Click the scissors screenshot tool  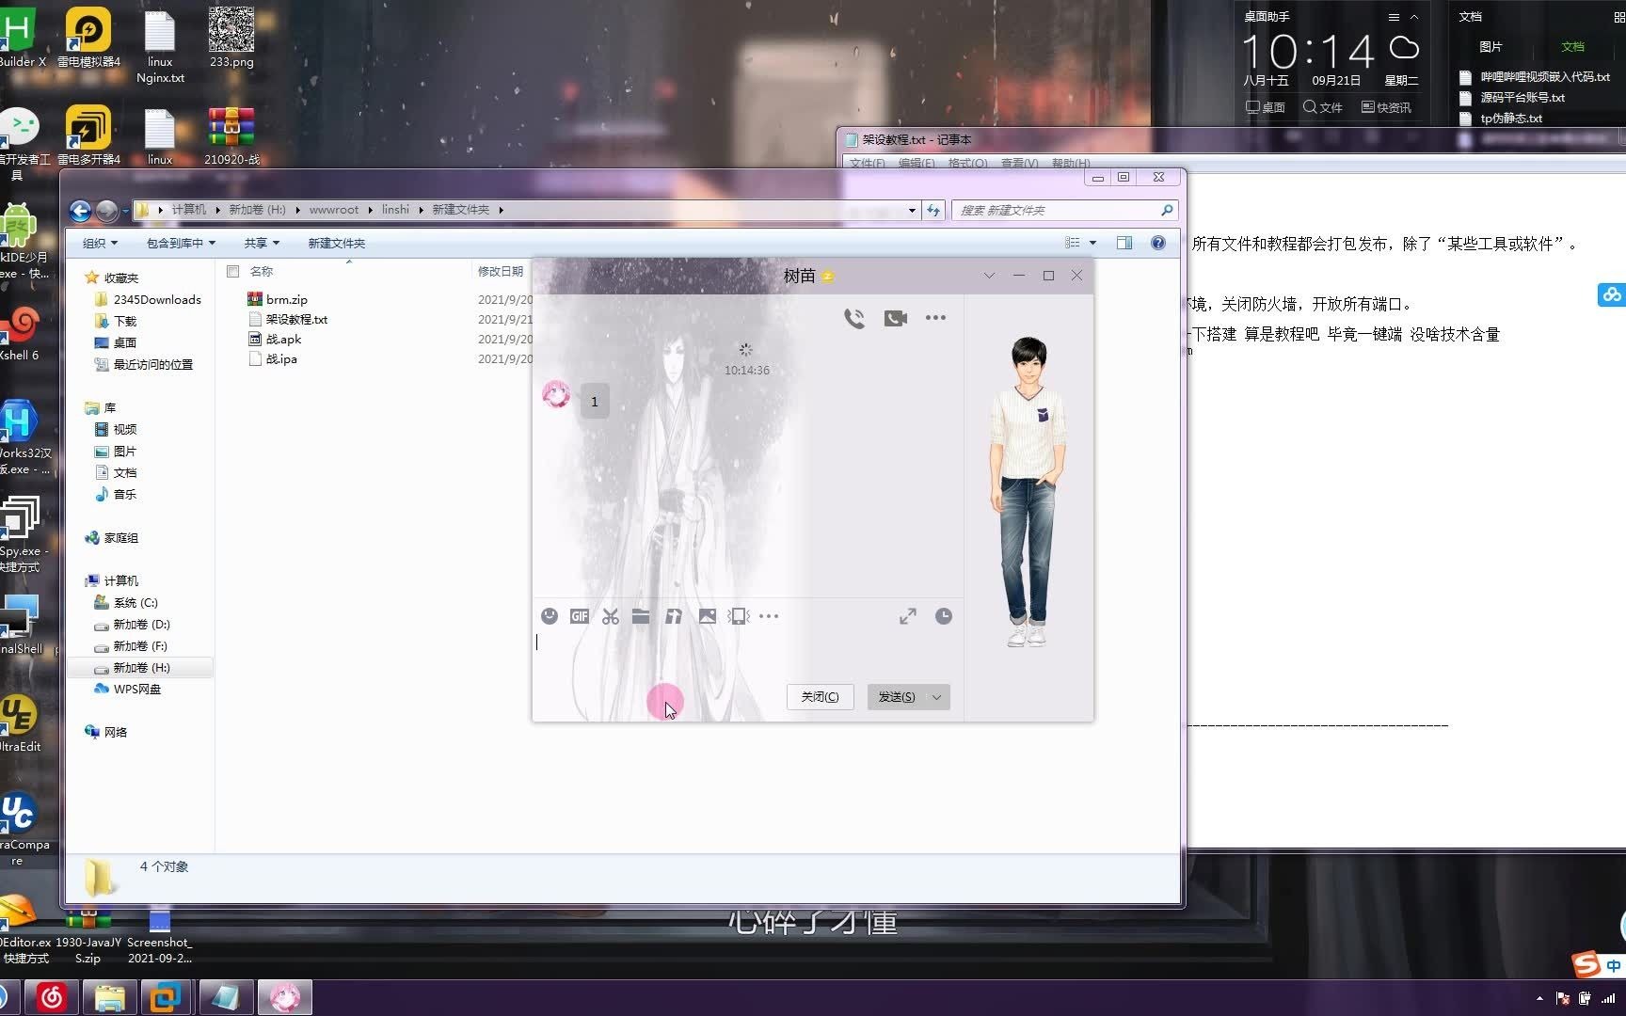pyautogui.click(x=611, y=616)
